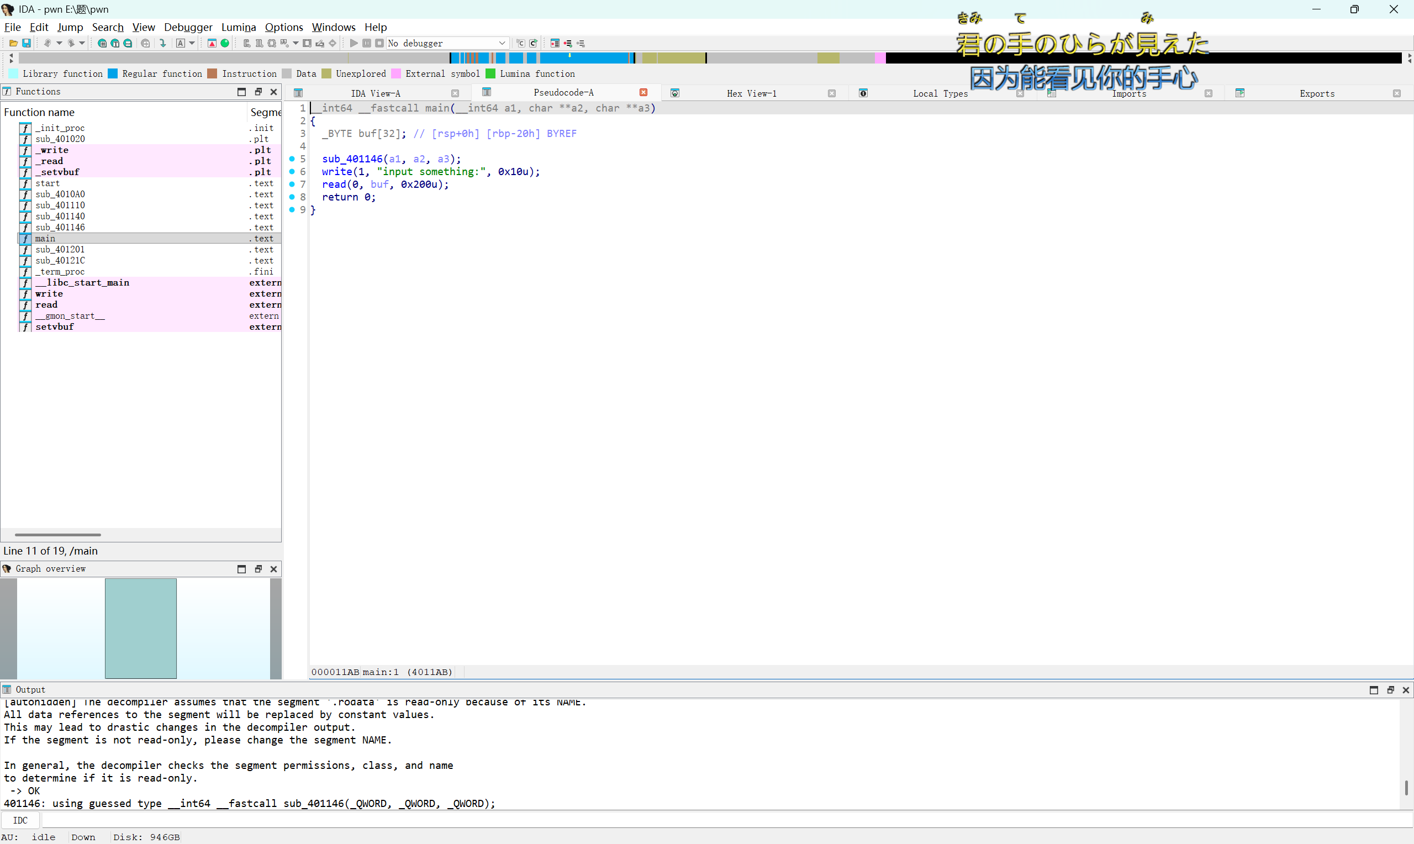The image size is (1414, 844).
Task: Expand the text 'A' search dropdown arrow
Action: (192, 43)
